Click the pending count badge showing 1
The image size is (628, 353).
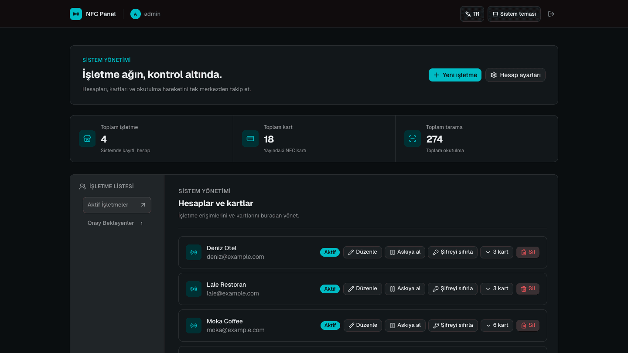(142, 224)
